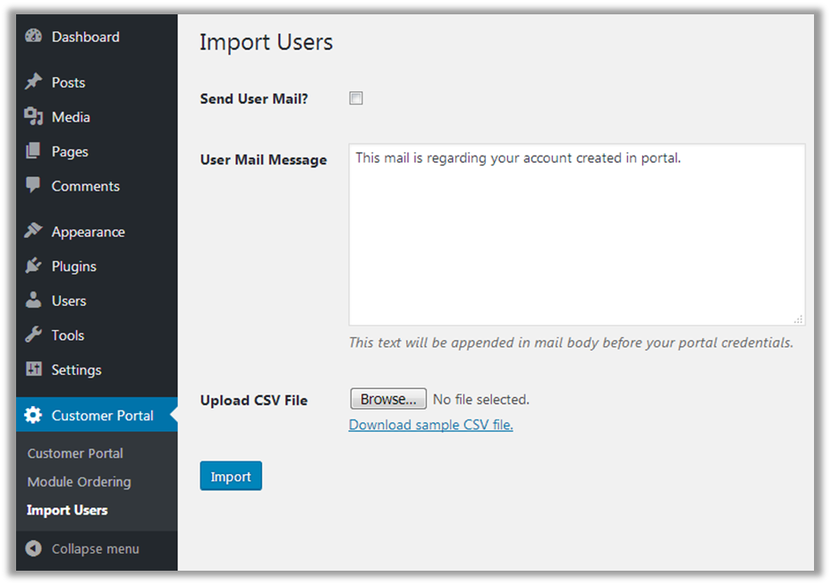The height and width of the screenshot is (585, 831).
Task: Select Module Ordering submenu item
Action: (79, 481)
